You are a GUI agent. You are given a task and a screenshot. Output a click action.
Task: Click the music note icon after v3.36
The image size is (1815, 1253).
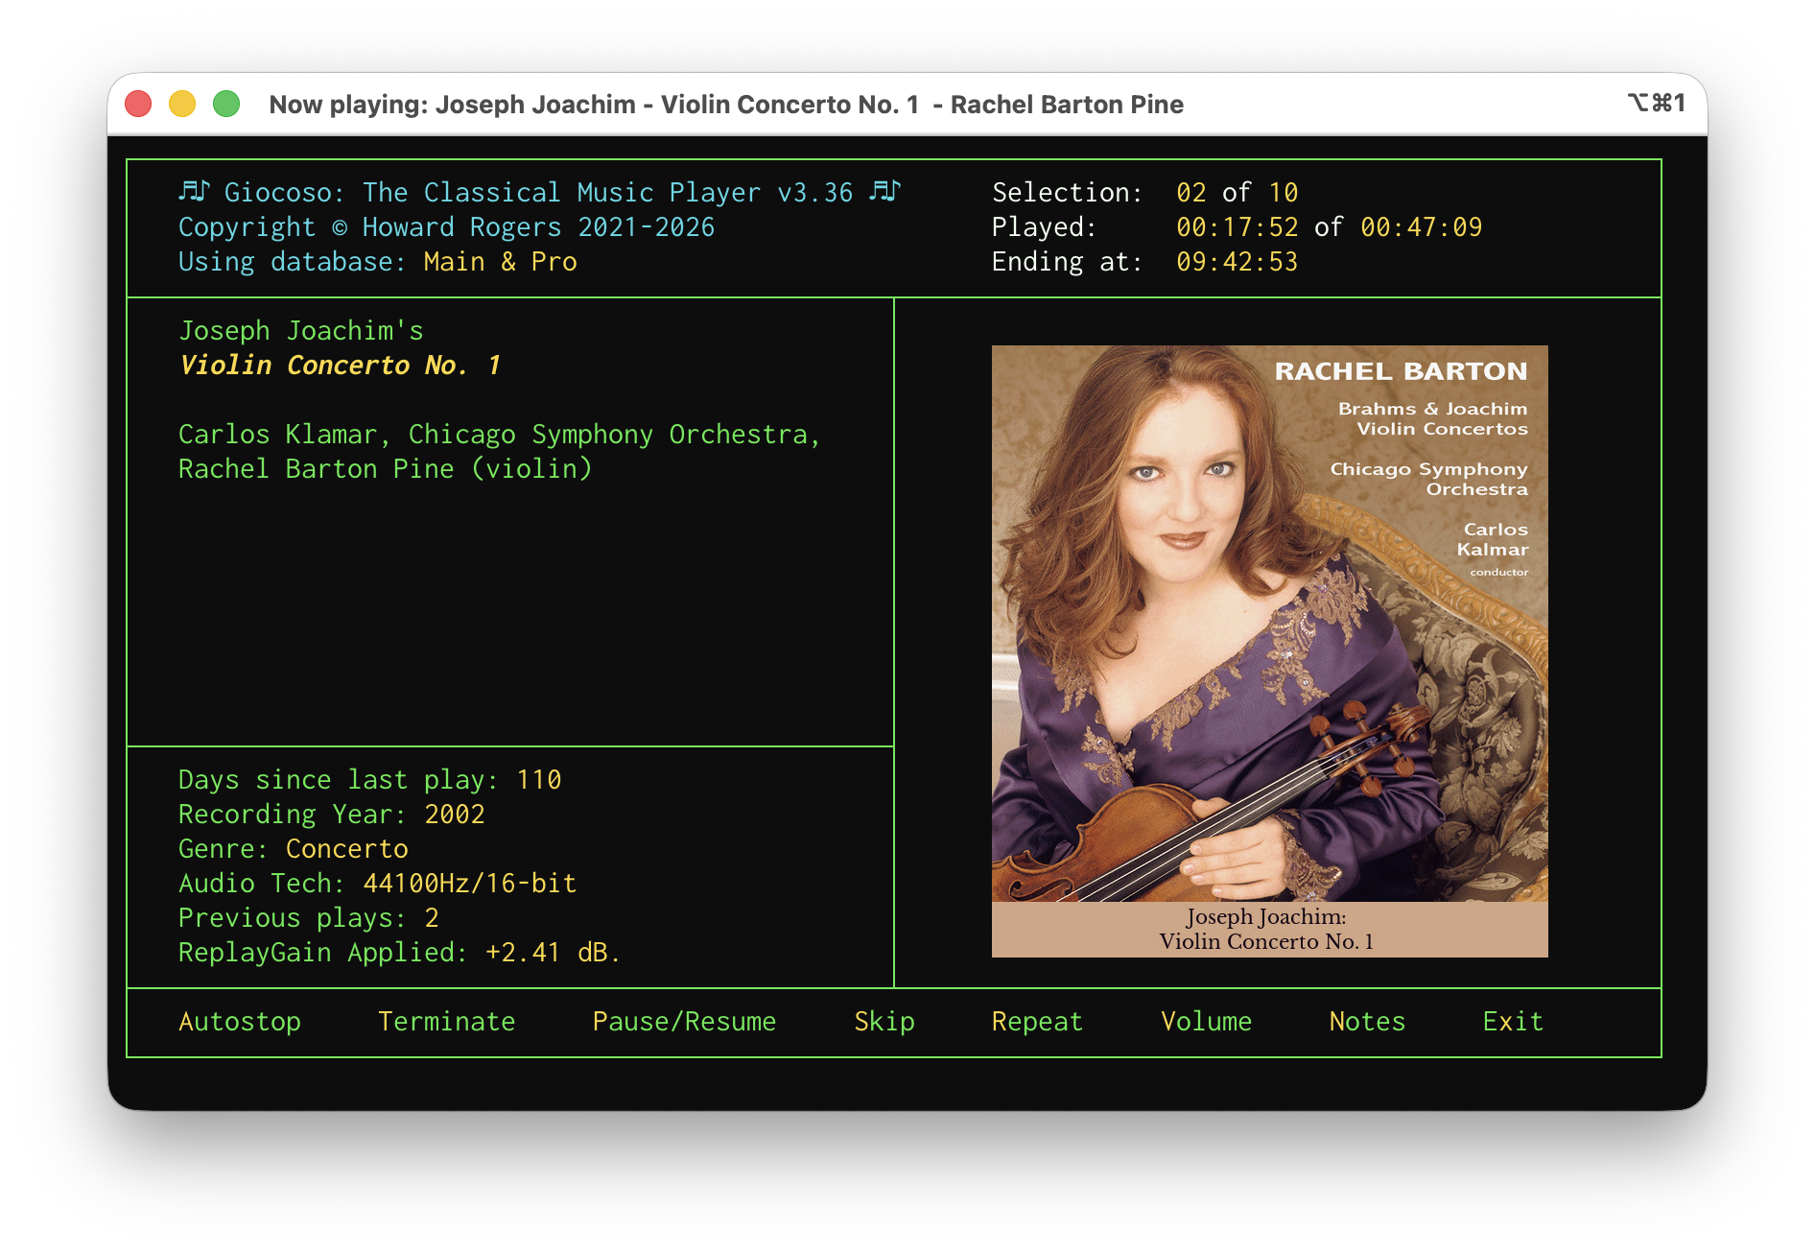(884, 192)
